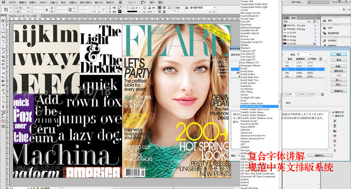
Task: Click the 编辑样本... button
Action: [x=320, y=155]
